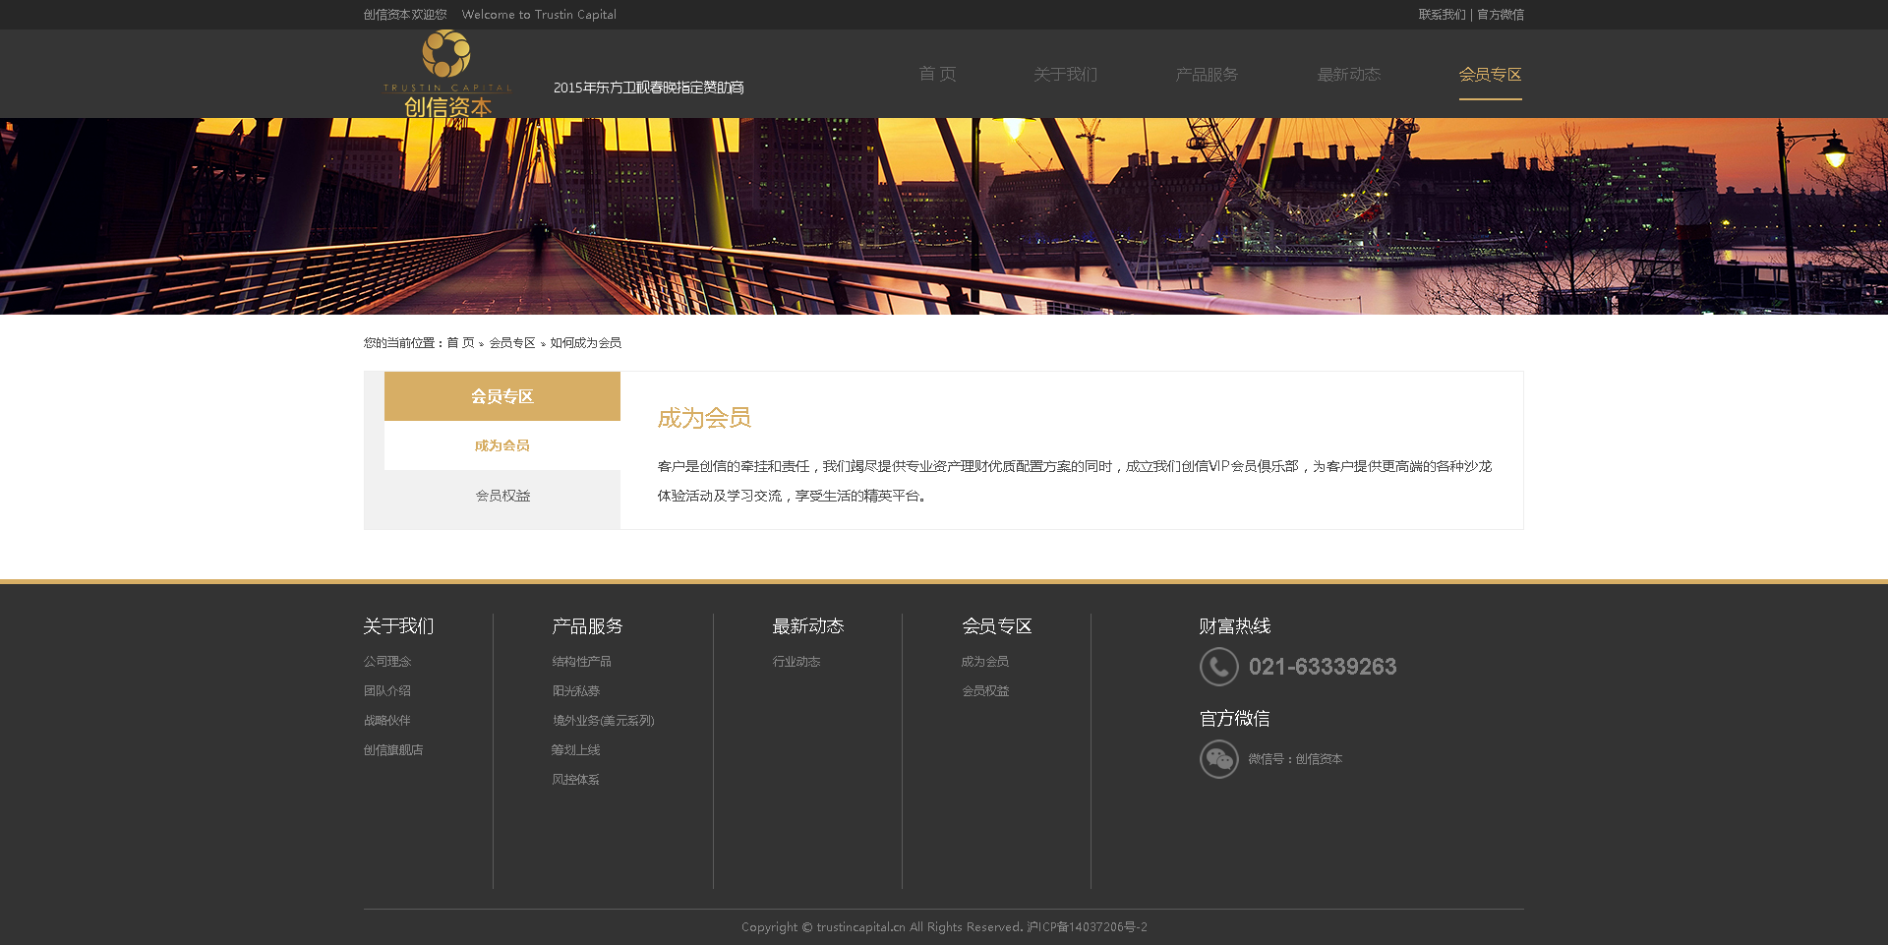
Task: Click 风控体系 in the footer
Action: point(575,780)
